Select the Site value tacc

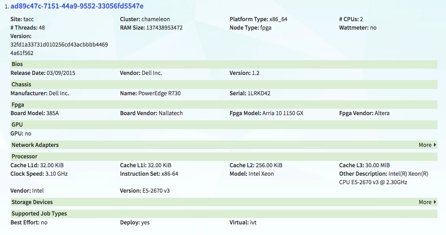pyautogui.click(x=28, y=19)
